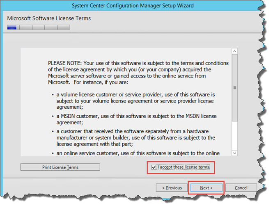Screen dimensions: 273x208
Task: Click the hardware manufacturer bullet text
Action: pos(136,138)
